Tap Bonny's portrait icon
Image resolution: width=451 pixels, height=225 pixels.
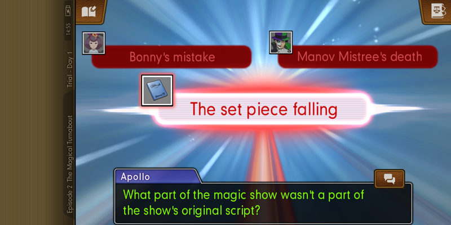click(x=94, y=43)
